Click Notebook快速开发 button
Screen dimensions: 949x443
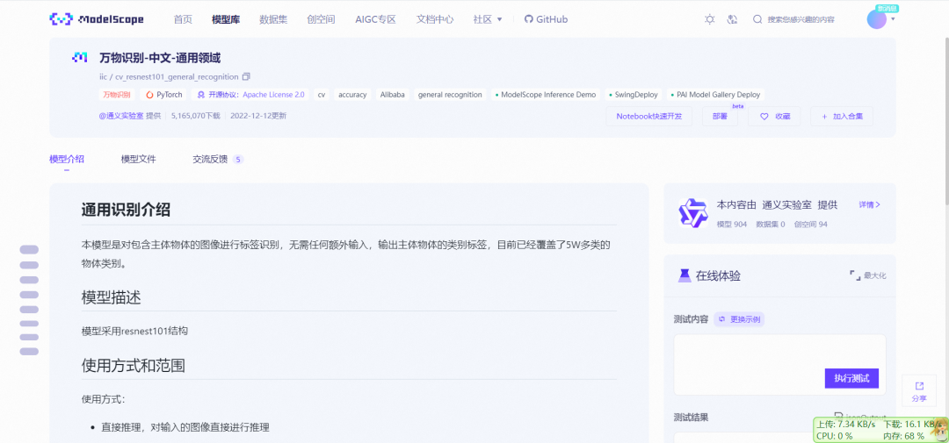(648, 116)
